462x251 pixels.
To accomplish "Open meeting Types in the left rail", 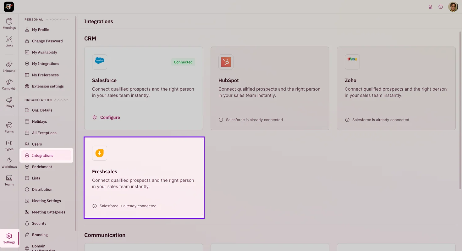I will 9,145.
